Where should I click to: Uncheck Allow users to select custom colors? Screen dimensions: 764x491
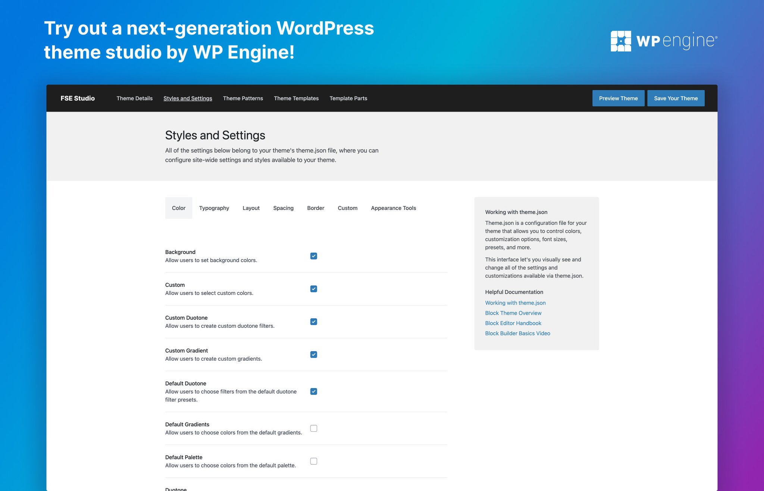tap(314, 289)
